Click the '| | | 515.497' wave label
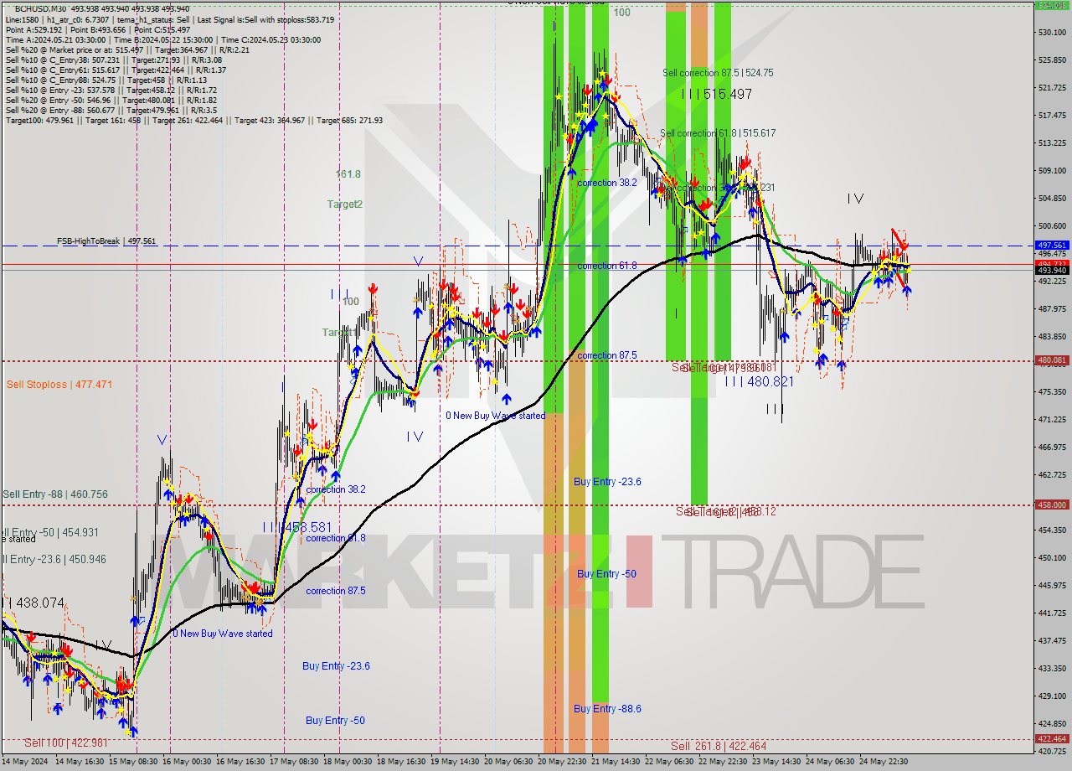The width and height of the screenshot is (1072, 771). (716, 95)
